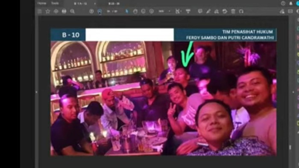Switch to the Tools tab
The image size is (299, 168).
pyautogui.click(x=55, y=3)
